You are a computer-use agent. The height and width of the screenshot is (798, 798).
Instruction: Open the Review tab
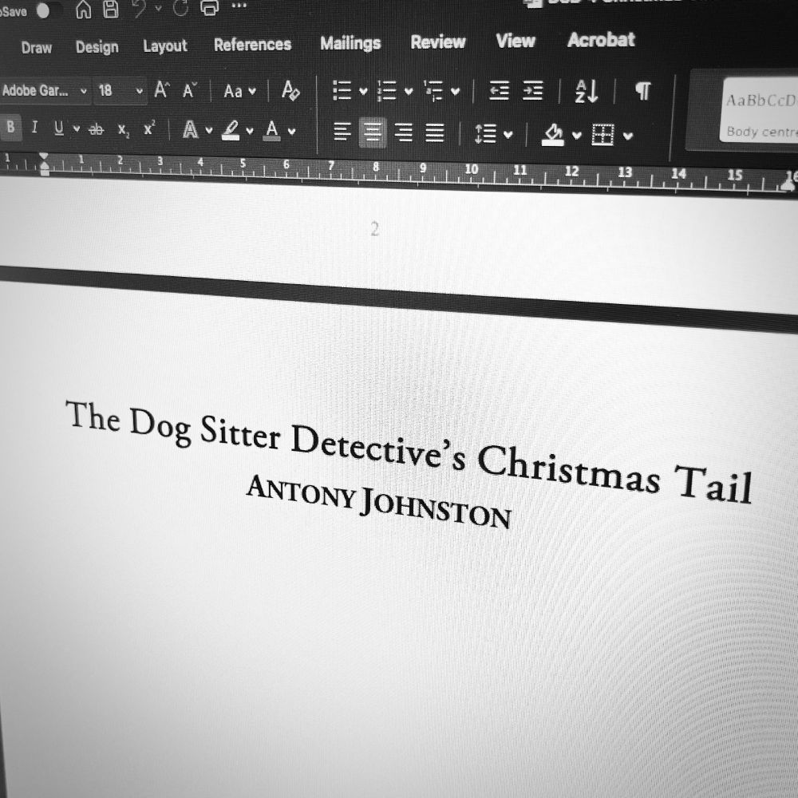pos(437,41)
